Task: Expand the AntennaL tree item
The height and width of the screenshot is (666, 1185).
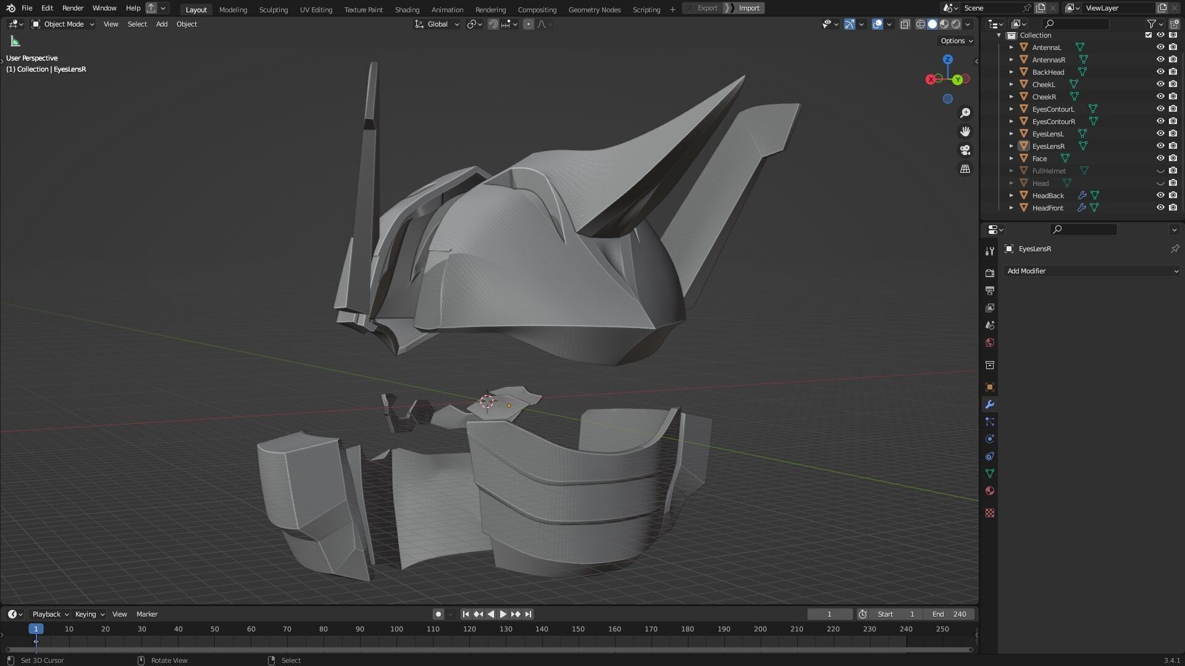Action: point(1011,48)
